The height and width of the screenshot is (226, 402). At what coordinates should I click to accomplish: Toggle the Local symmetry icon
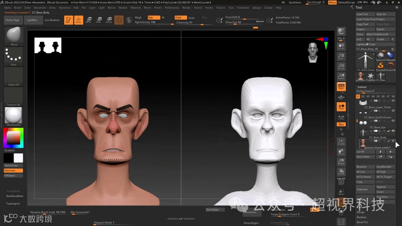coord(341,107)
